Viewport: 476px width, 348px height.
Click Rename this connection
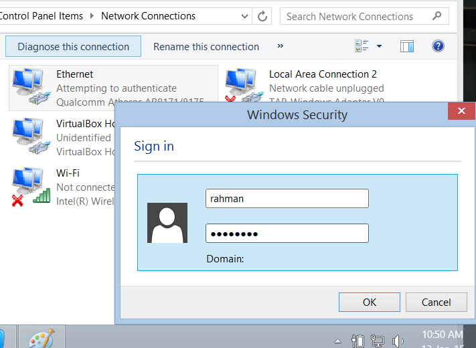tap(206, 47)
